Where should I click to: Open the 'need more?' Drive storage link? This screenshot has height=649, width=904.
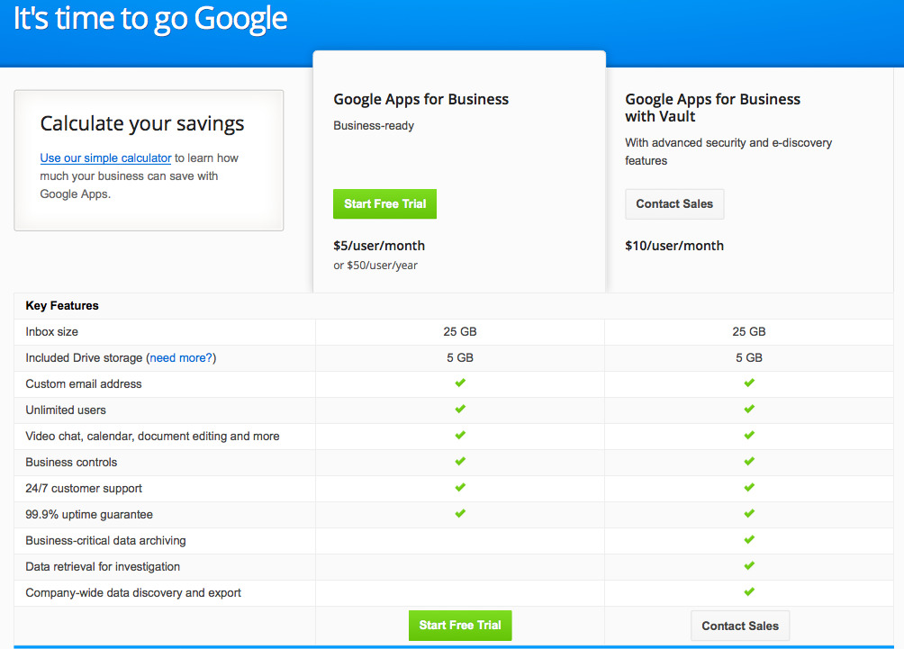(181, 358)
